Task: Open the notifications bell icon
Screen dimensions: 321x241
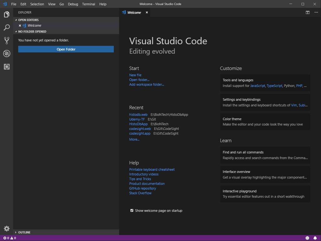Action: pos(315,238)
